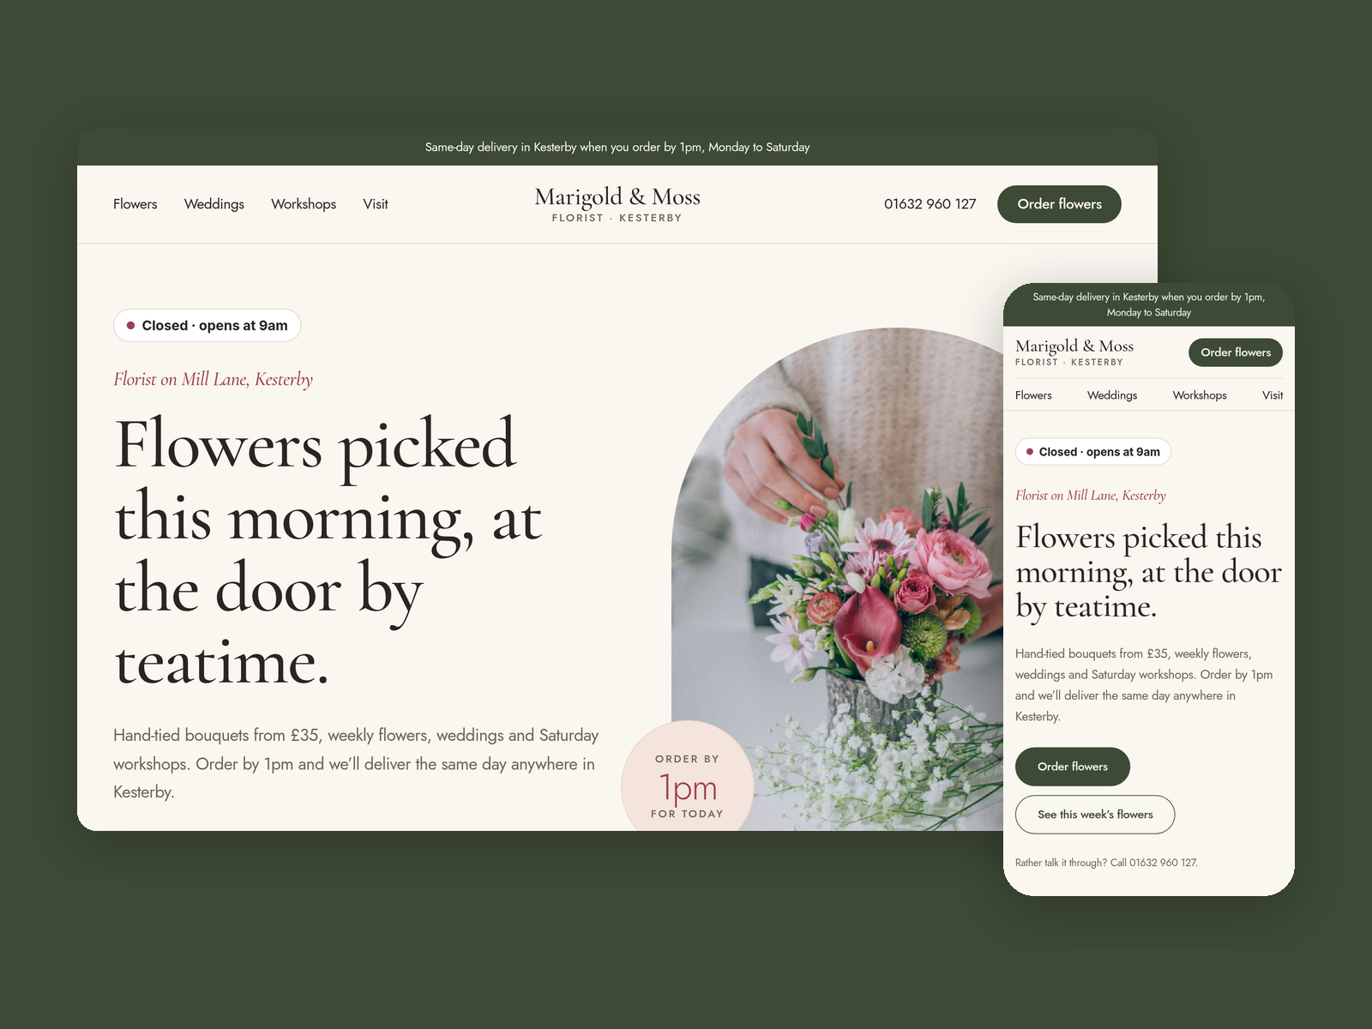Click 'Rather talk it through? Call 01632 960 127'
The image size is (1372, 1029).
(x=1106, y=863)
